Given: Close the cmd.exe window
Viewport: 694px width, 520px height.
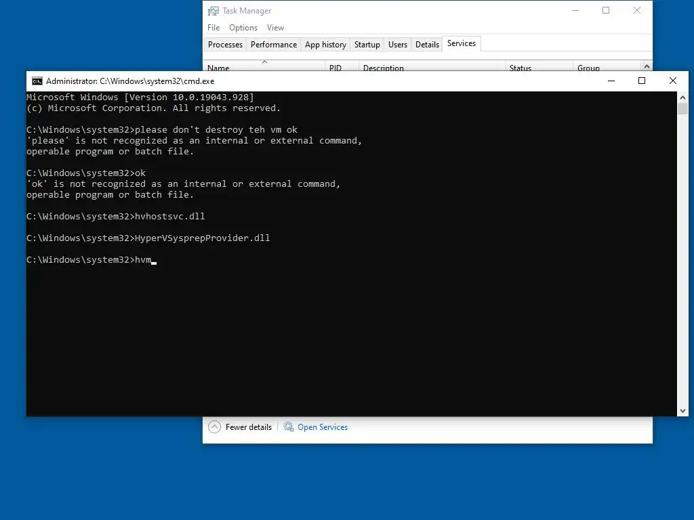Looking at the screenshot, I should pos(673,81).
